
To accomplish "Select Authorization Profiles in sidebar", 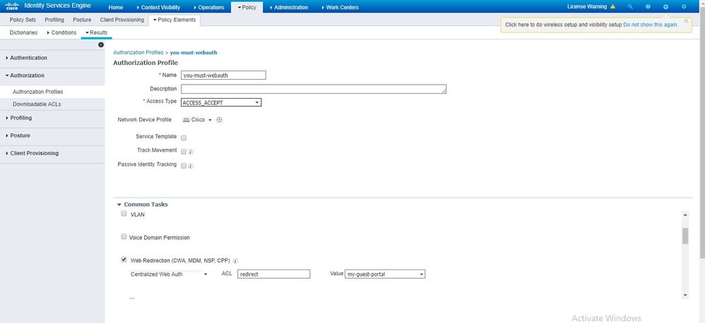I will [x=37, y=92].
